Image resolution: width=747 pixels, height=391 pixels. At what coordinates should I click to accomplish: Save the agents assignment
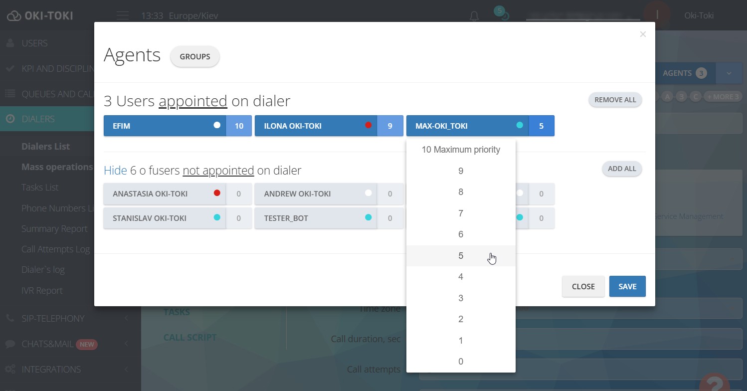[627, 286]
